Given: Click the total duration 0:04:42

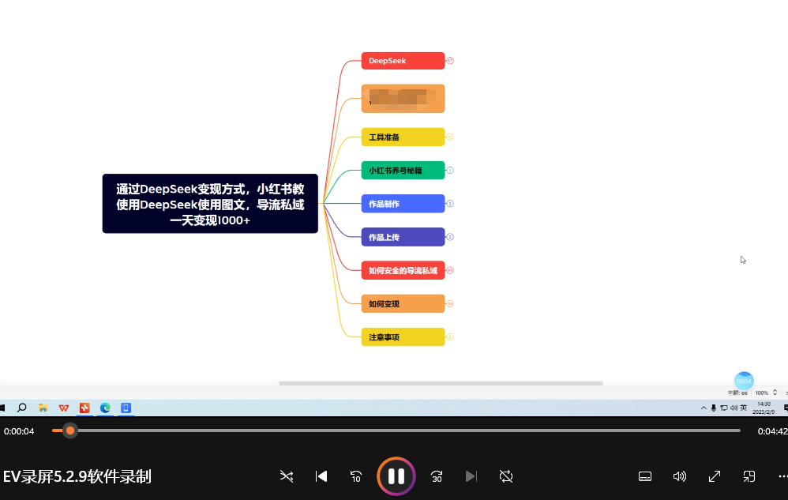Looking at the screenshot, I should click(772, 431).
